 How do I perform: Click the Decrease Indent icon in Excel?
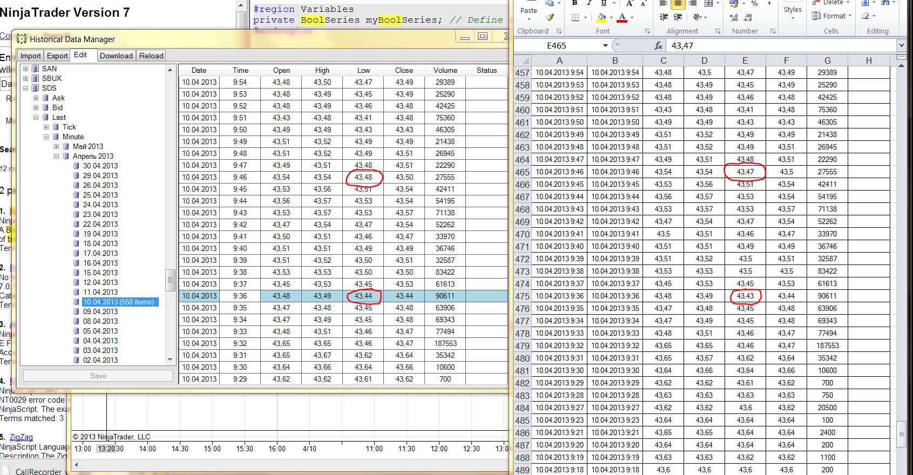point(664,17)
